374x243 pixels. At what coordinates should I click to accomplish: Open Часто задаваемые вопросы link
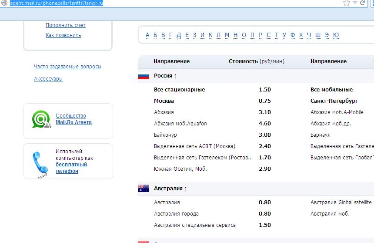[67, 67]
